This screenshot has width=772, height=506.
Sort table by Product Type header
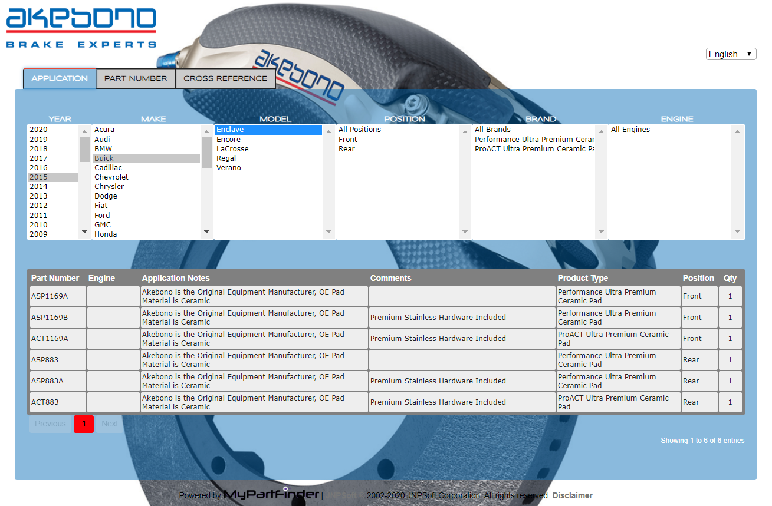583,278
